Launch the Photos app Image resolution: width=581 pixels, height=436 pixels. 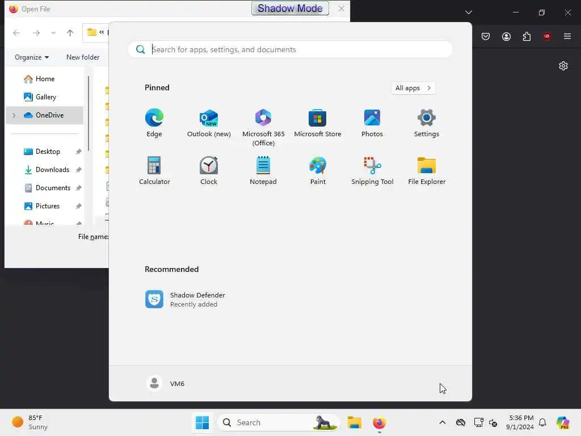(372, 123)
